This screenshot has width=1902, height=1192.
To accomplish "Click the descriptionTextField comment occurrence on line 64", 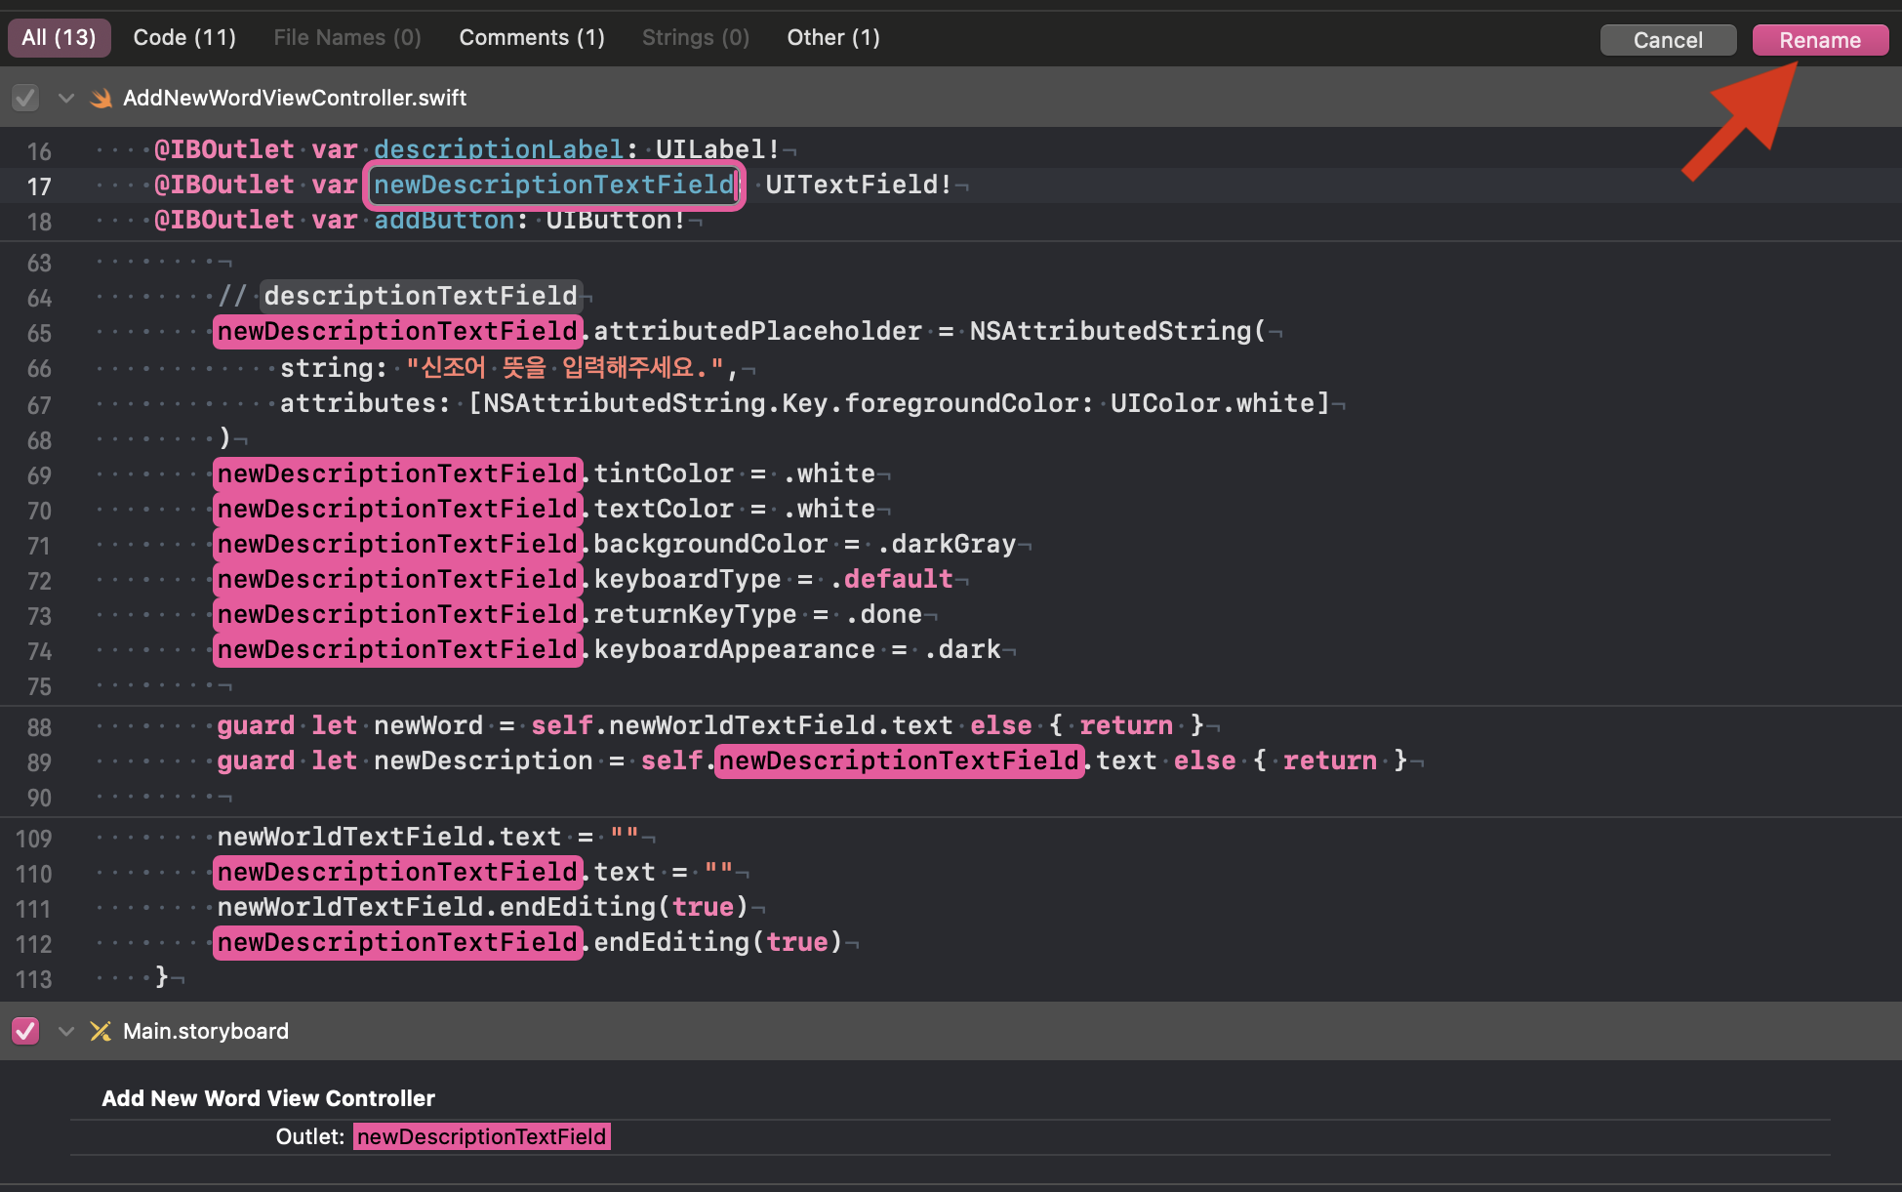I will coord(421,296).
